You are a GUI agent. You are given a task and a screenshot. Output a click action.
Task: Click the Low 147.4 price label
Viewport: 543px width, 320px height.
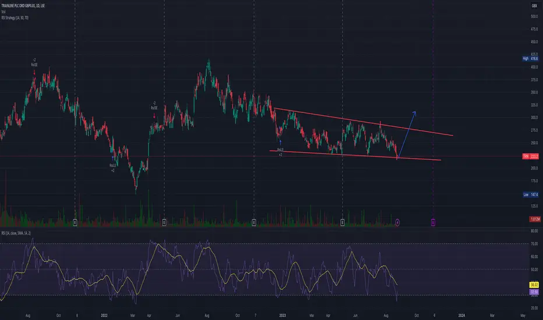click(x=531, y=195)
